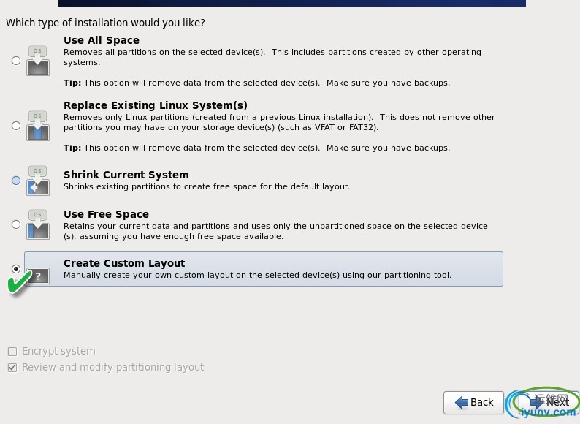Return with the Back button

tap(473, 402)
